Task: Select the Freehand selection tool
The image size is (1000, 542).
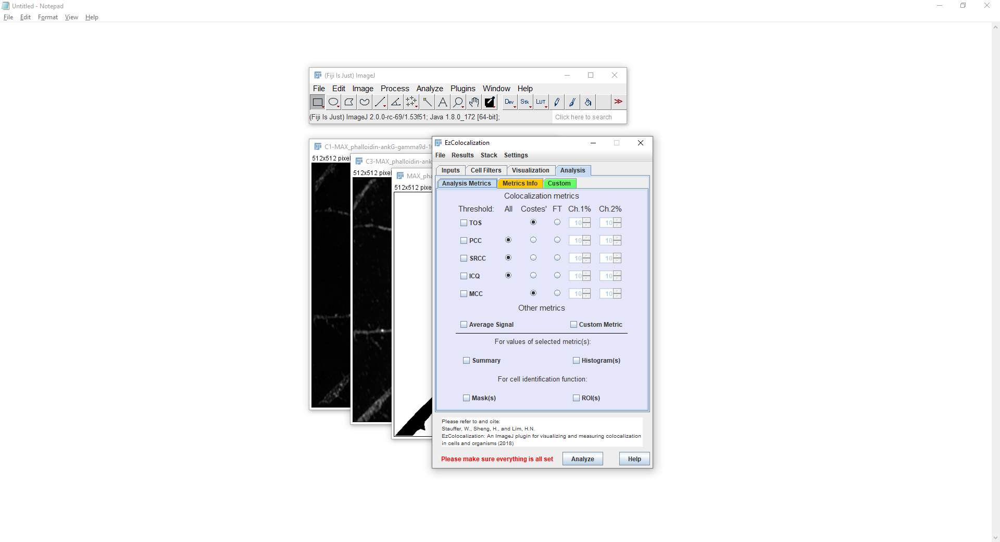Action: [365, 102]
